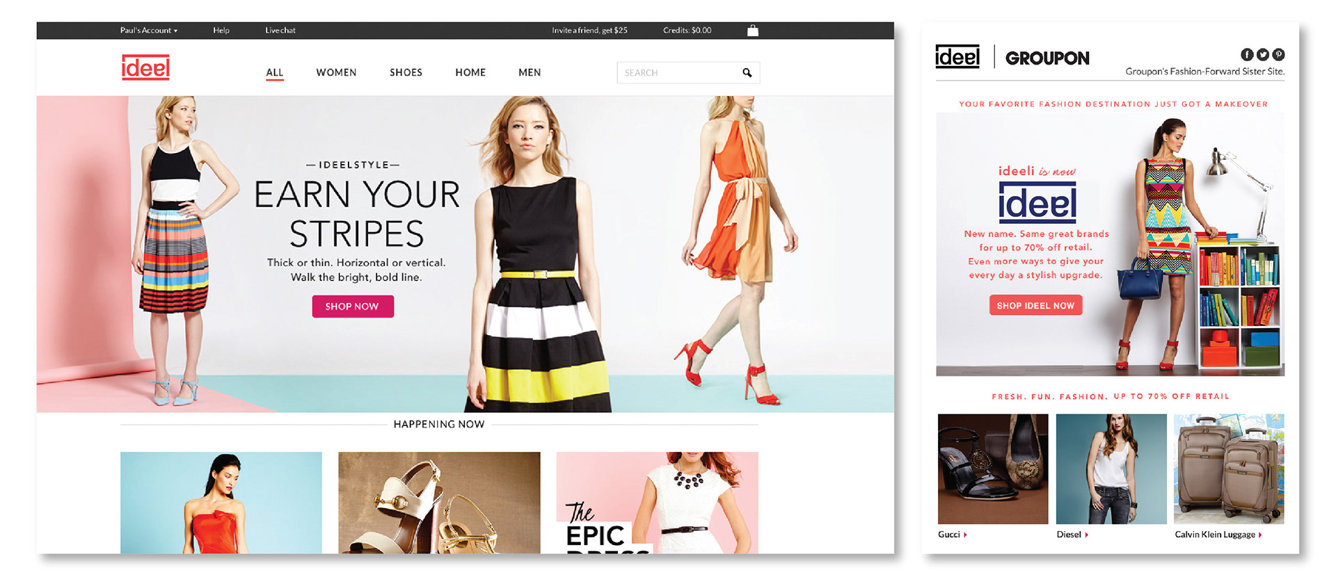
Task: Open the Calvin Klein Luggage thumbnail
Action: click(1229, 469)
